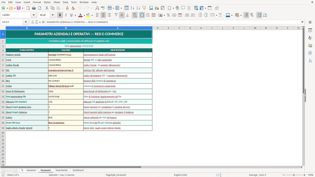
Task: Toggle underline formatting
Action: pos(71,15)
